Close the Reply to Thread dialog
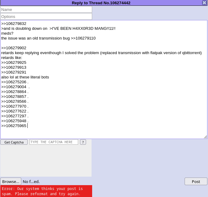This screenshot has width=208, height=197. [x=204, y=3]
